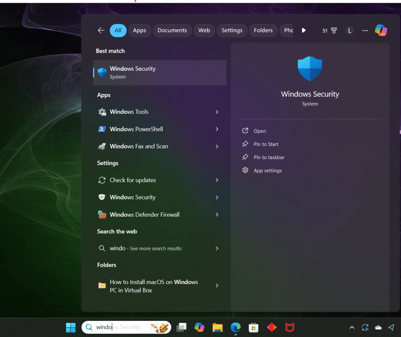
Task: Open the three-dots more options menu
Action: coord(365,31)
